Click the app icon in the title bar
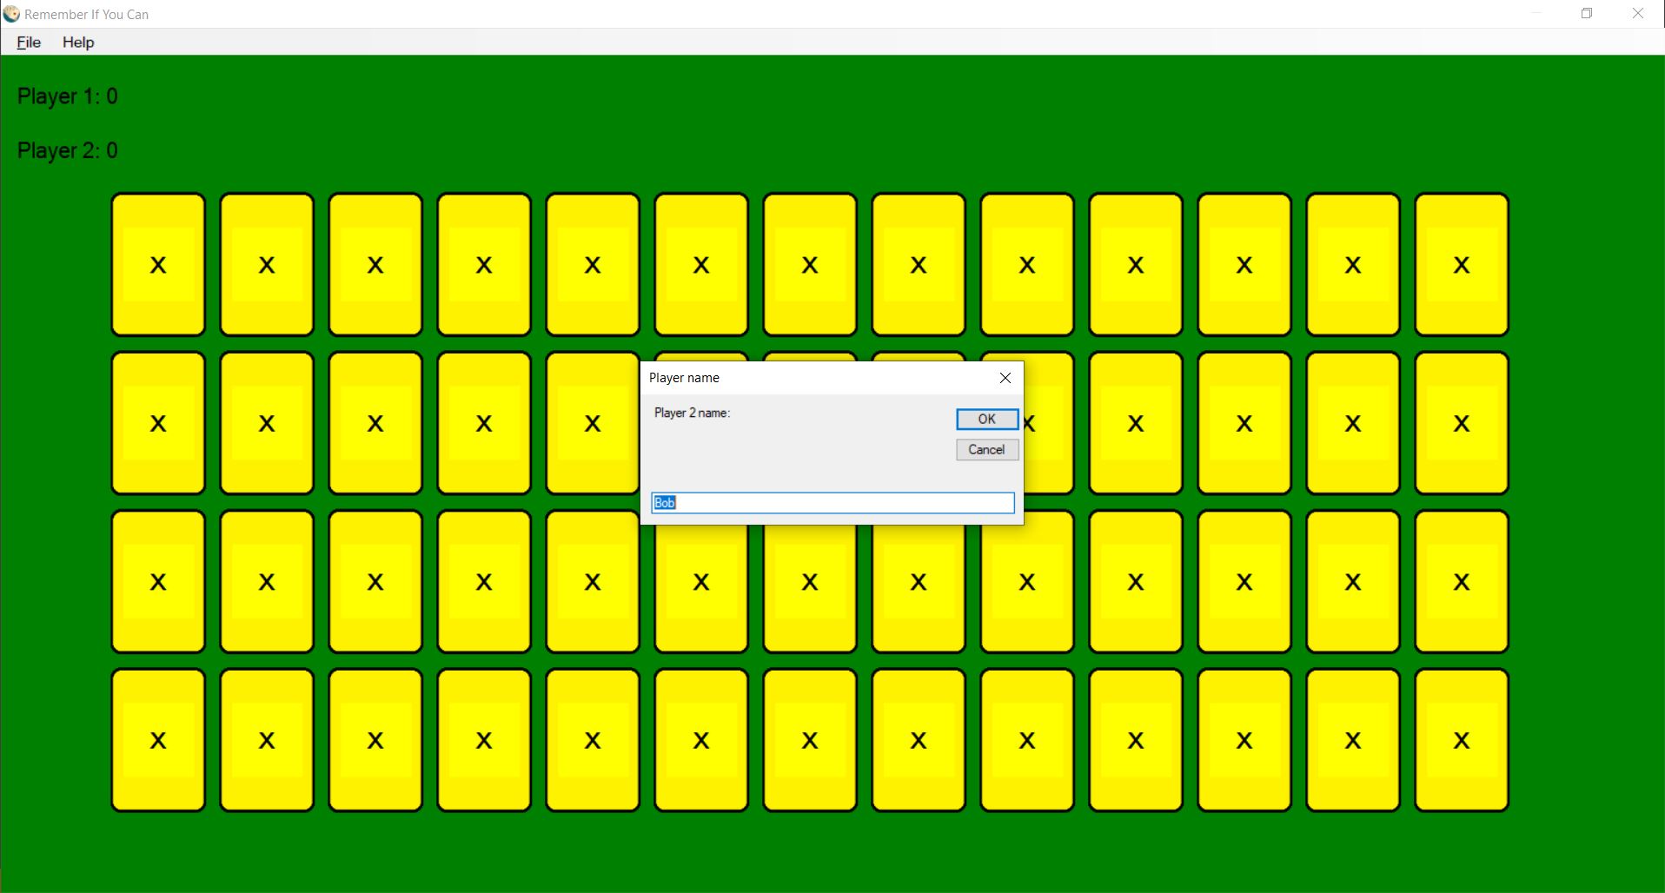The height and width of the screenshot is (893, 1665). pos(11,14)
